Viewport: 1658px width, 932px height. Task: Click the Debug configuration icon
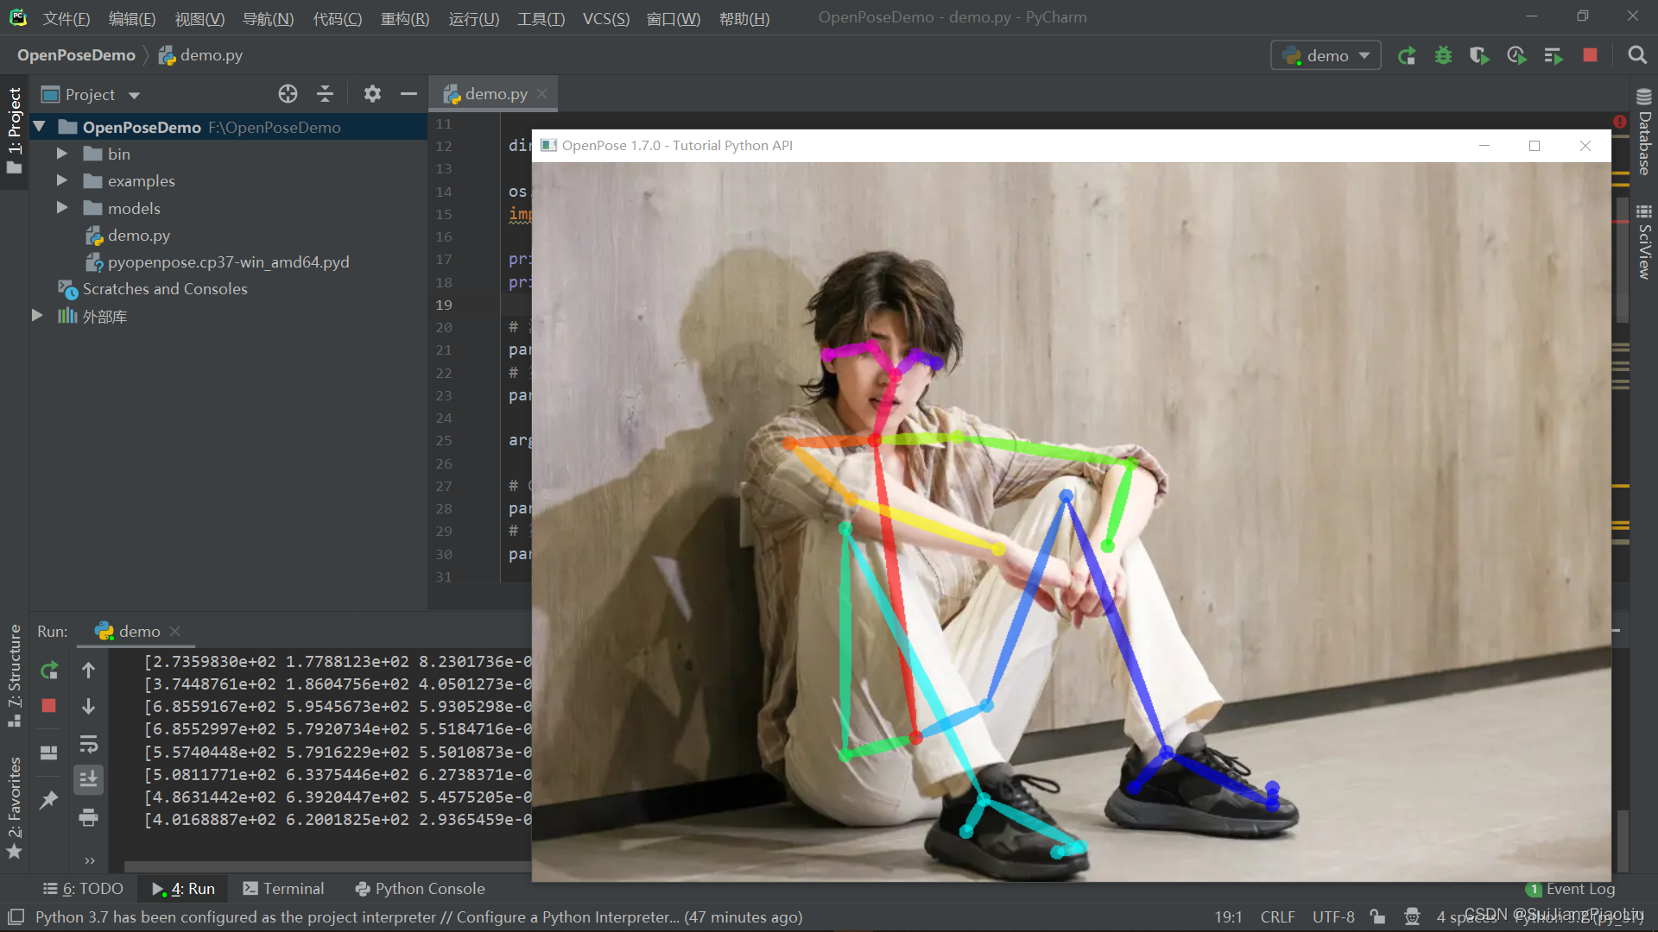pos(1443,54)
